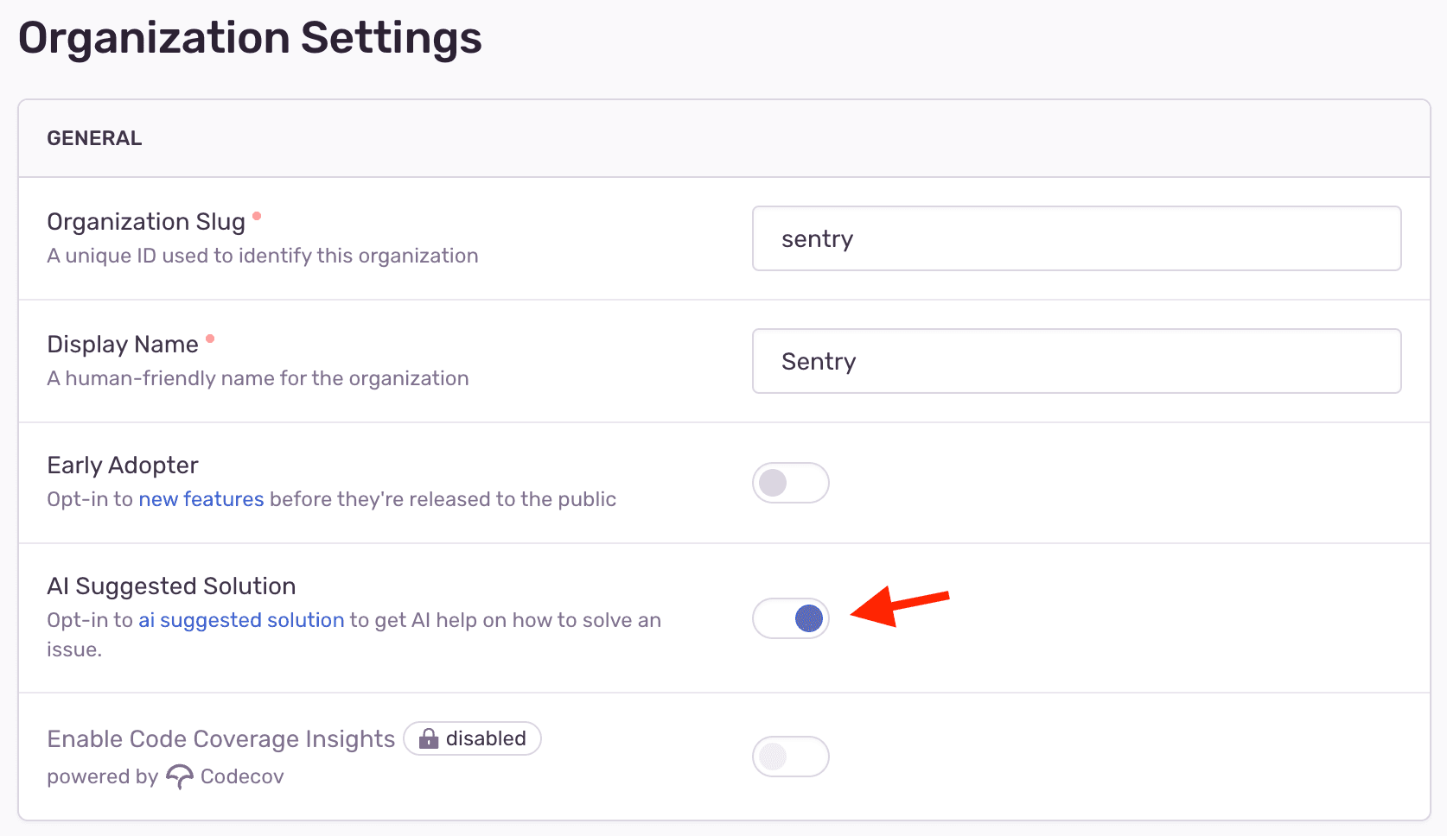1447x836 pixels.
Task: Select the Display Name input field
Action: click(1076, 361)
